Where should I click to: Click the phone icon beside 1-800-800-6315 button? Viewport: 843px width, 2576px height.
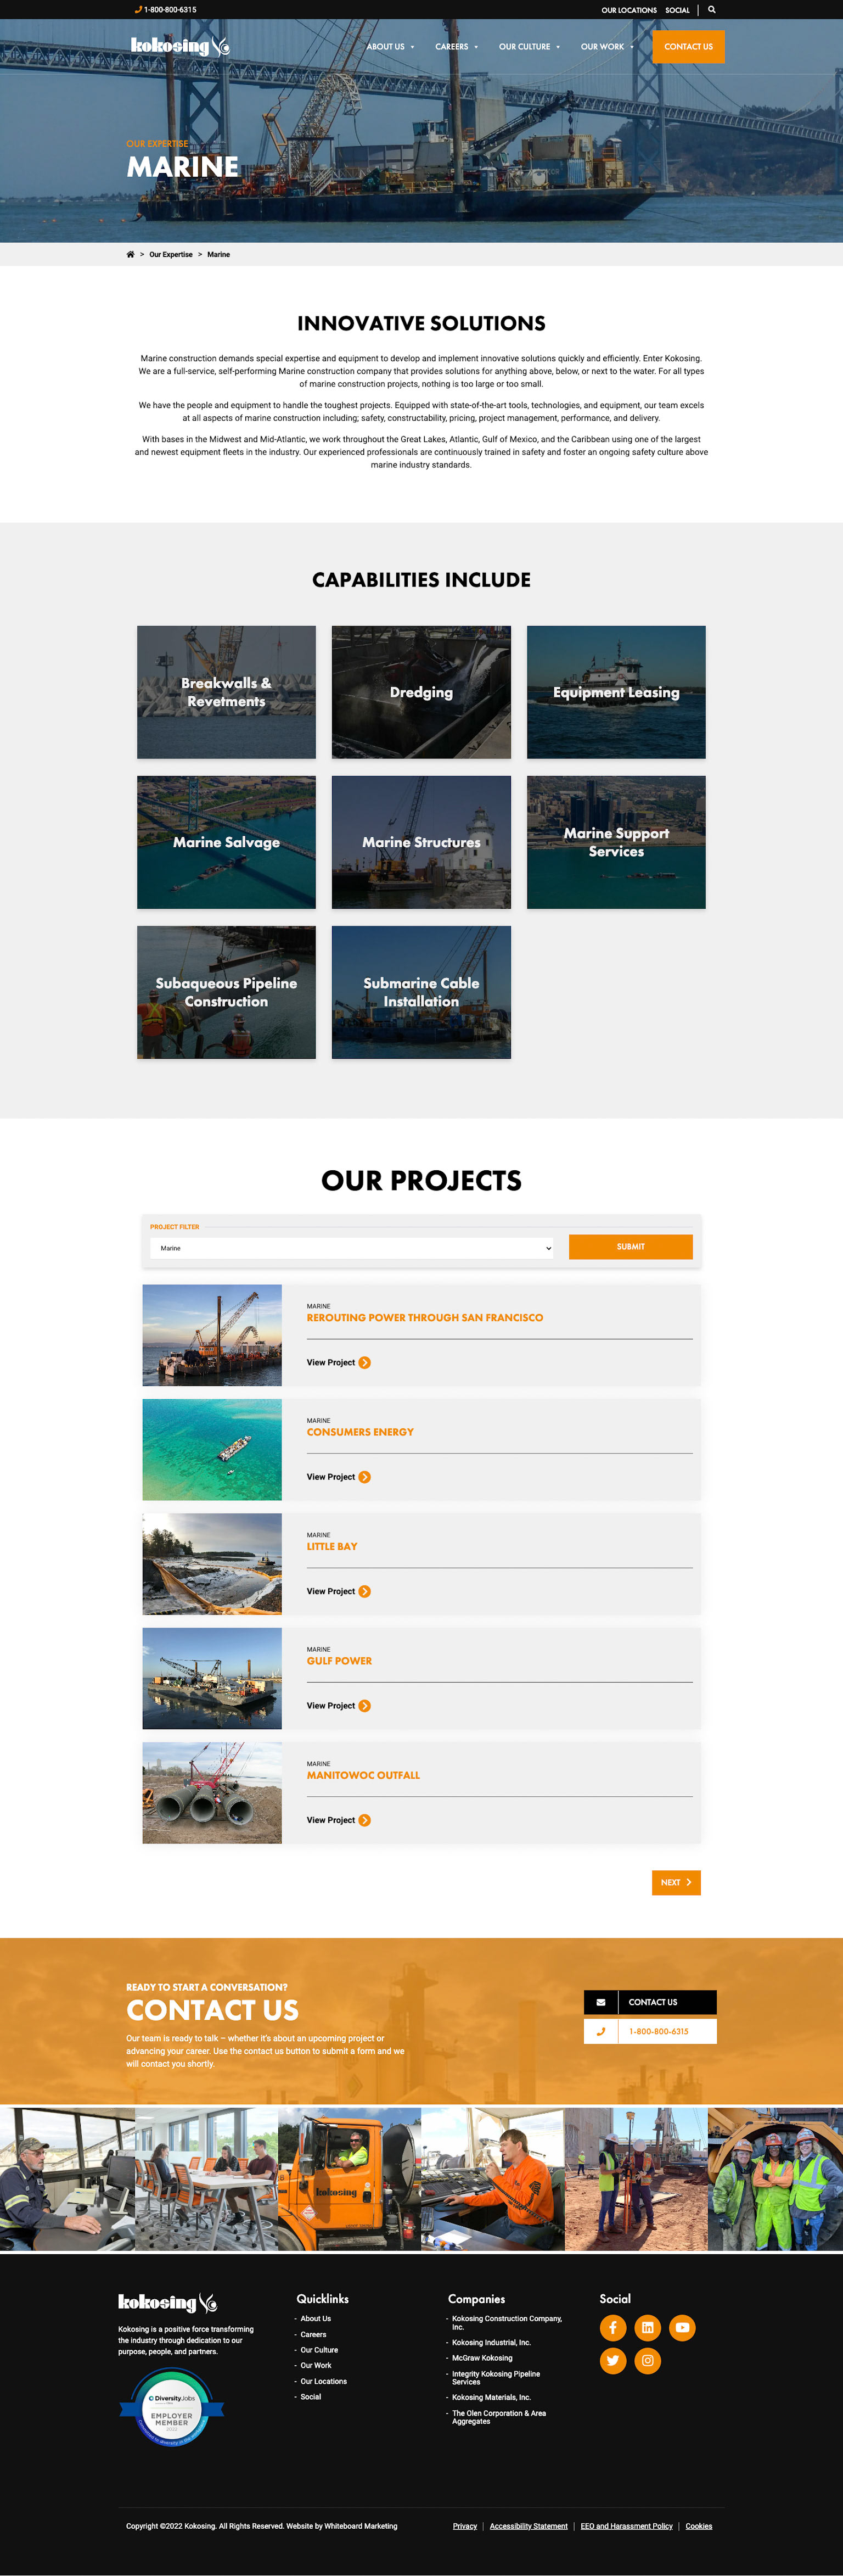[x=601, y=2031]
